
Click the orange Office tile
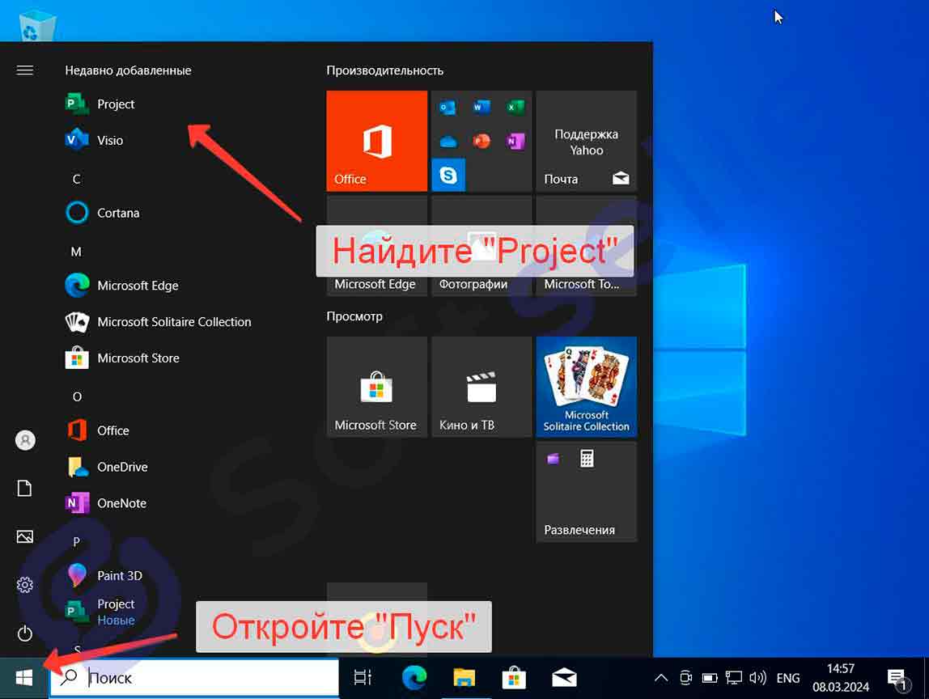point(376,141)
